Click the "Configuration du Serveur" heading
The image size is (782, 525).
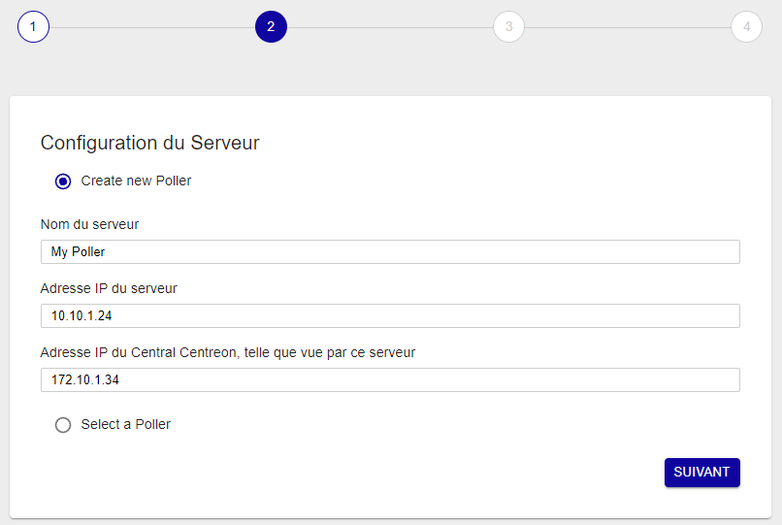(149, 144)
